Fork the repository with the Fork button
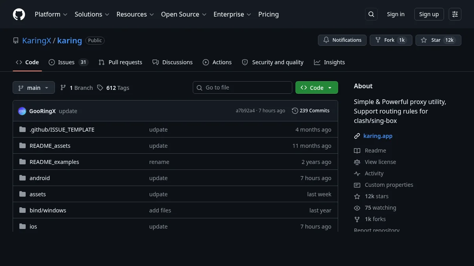The width and height of the screenshot is (474, 266). pos(391,40)
